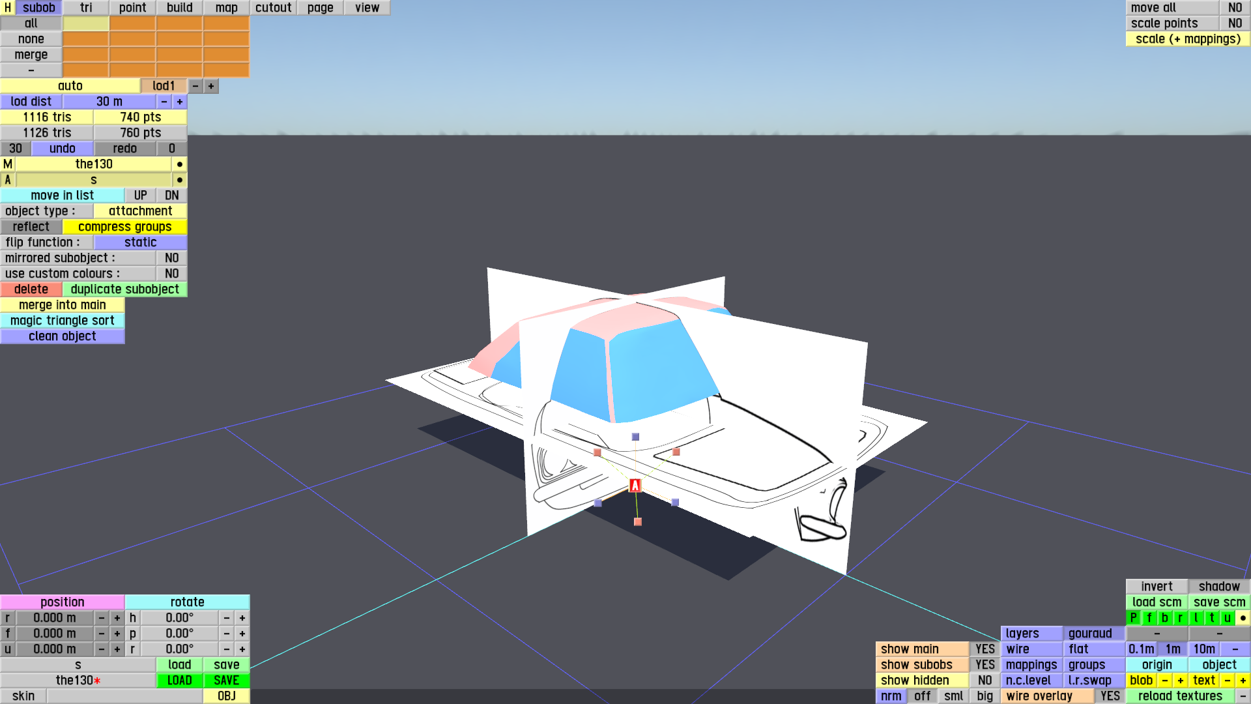Click the r position value field
This screenshot has height=704, width=1251.
pos(55,618)
